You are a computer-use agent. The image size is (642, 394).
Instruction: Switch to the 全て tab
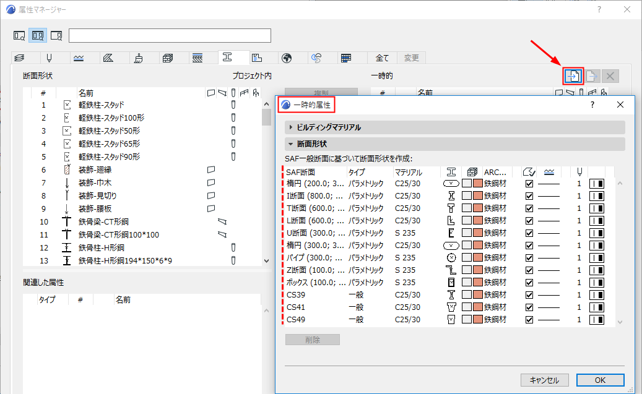pos(382,58)
